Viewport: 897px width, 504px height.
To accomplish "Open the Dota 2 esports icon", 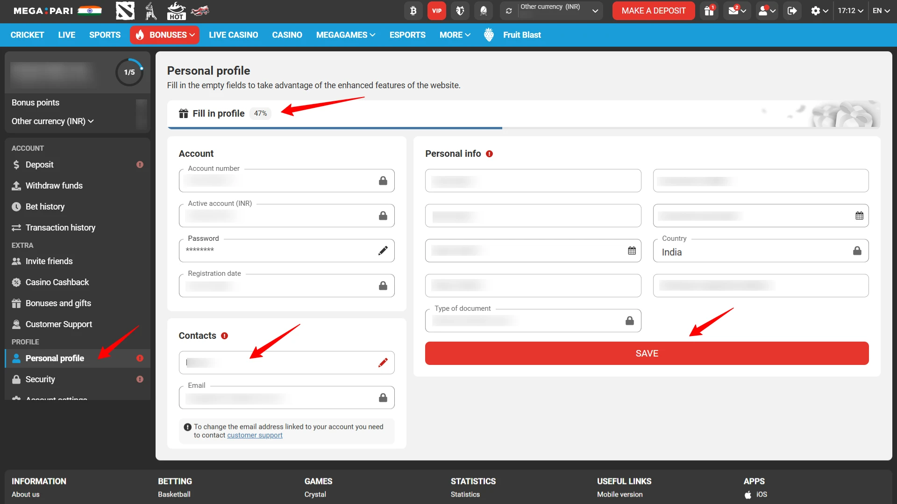I will coord(125,11).
